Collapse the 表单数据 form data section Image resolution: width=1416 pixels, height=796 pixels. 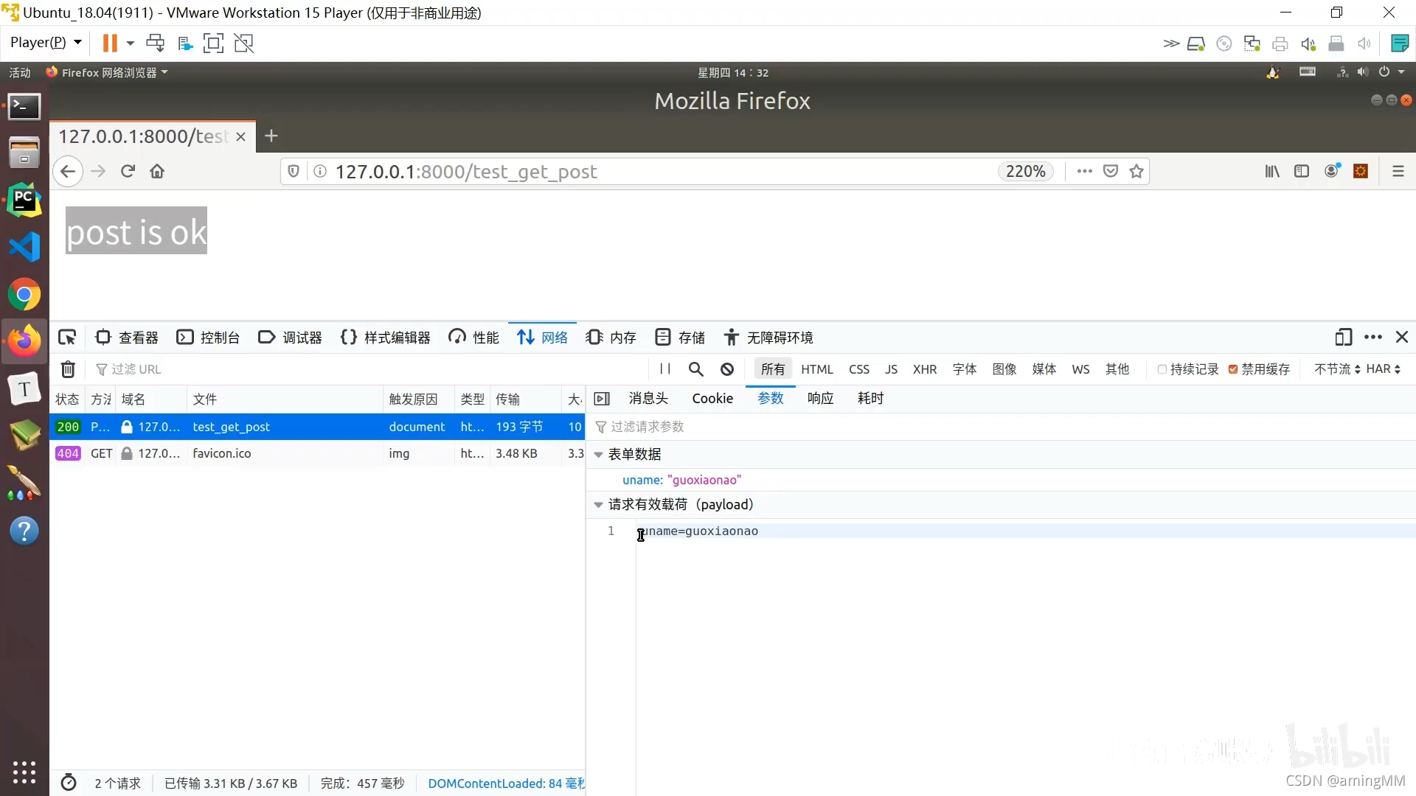(x=599, y=455)
